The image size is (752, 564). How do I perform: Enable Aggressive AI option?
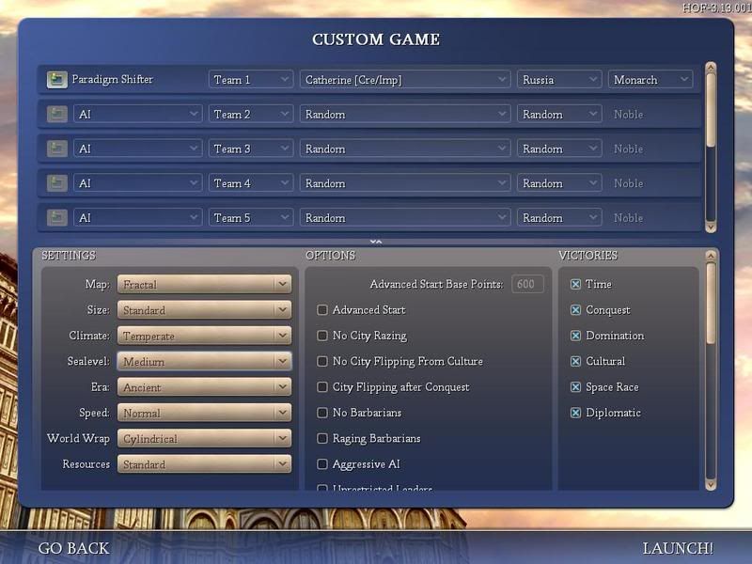pos(322,464)
